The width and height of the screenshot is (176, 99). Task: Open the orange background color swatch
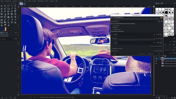click(5, 29)
